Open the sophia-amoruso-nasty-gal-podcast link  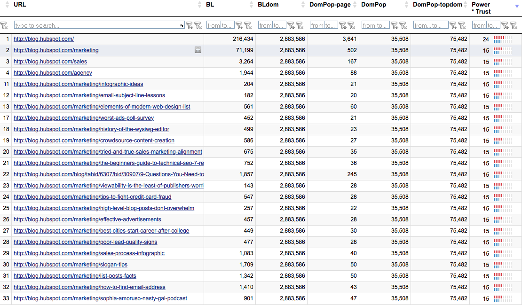coord(100,298)
